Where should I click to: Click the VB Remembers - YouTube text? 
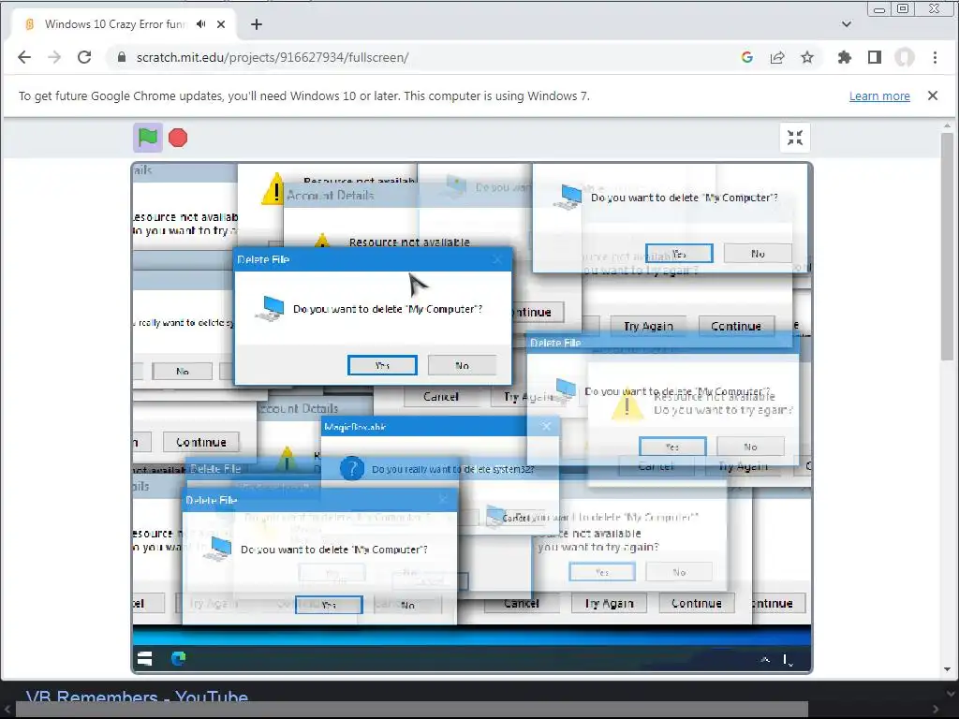137,697
